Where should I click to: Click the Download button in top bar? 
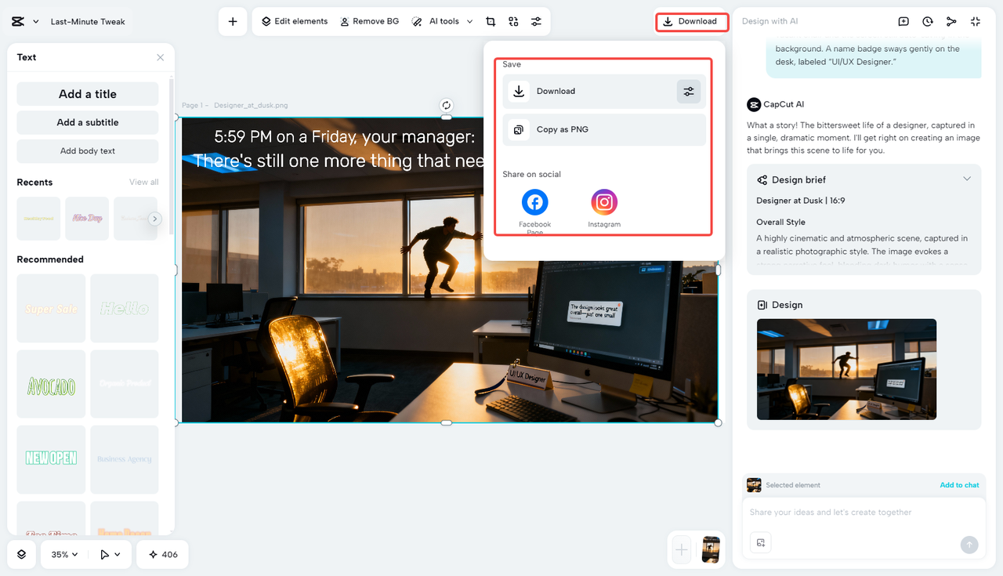pos(692,21)
